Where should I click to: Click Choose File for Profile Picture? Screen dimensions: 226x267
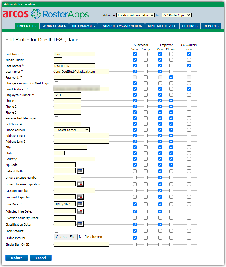pos(65,237)
